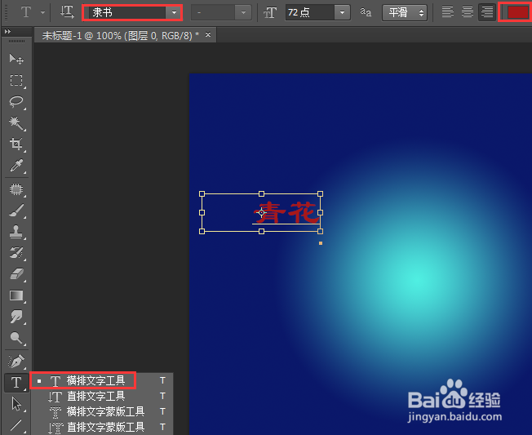The image size is (532, 435).
Task: Click the font size icon
Action: click(270, 13)
